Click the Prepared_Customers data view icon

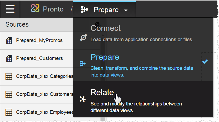tap(9, 59)
